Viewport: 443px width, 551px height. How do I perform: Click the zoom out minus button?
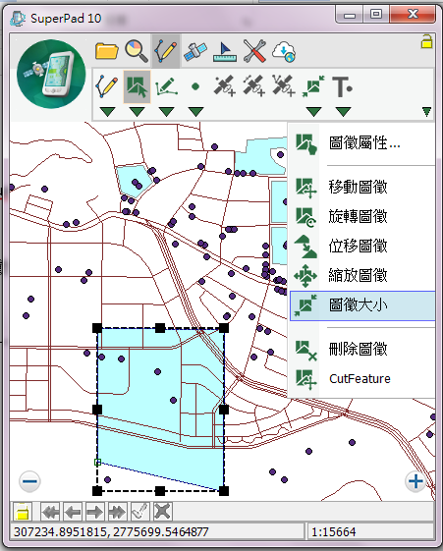(x=29, y=481)
